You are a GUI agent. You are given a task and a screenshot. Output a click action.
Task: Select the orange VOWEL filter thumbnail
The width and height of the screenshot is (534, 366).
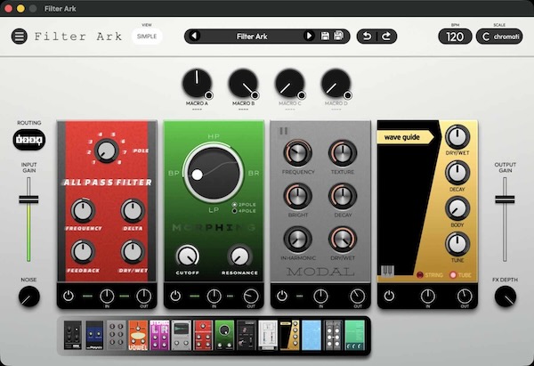pos(138,336)
